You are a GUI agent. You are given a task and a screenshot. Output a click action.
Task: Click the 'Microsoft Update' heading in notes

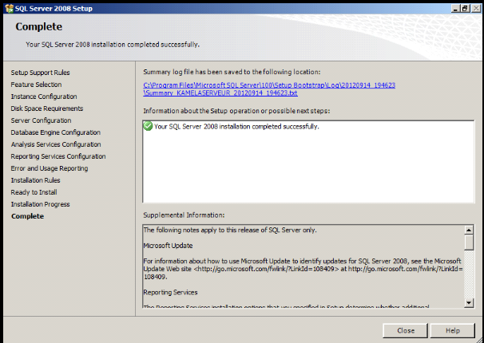click(x=168, y=246)
